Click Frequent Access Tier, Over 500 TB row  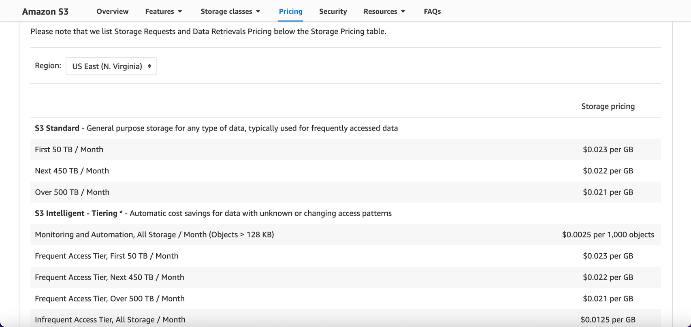(x=345, y=299)
